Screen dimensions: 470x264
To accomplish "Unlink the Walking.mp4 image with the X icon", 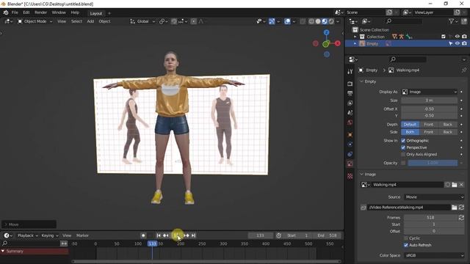I will coord(461,185).
